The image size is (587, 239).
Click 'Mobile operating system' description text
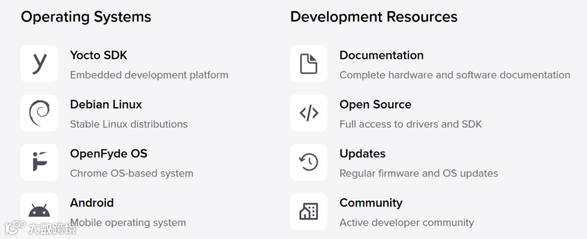pos(128,223)
